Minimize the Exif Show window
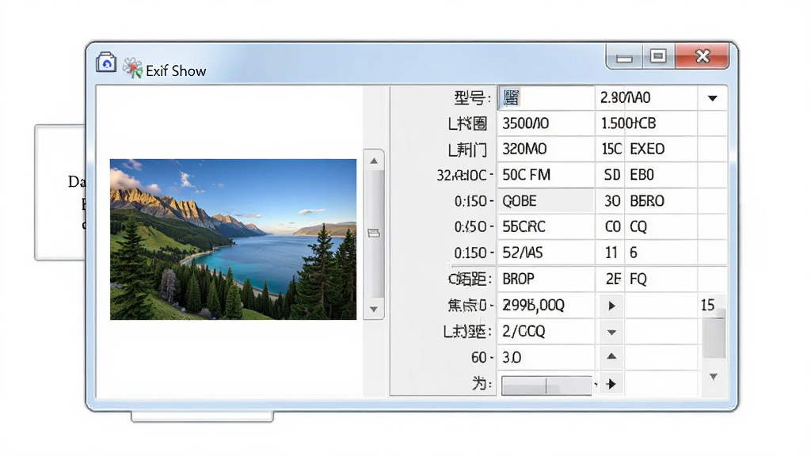Viewport: 811px width, 456px height. pyautogui.click(x=624, y=57)
